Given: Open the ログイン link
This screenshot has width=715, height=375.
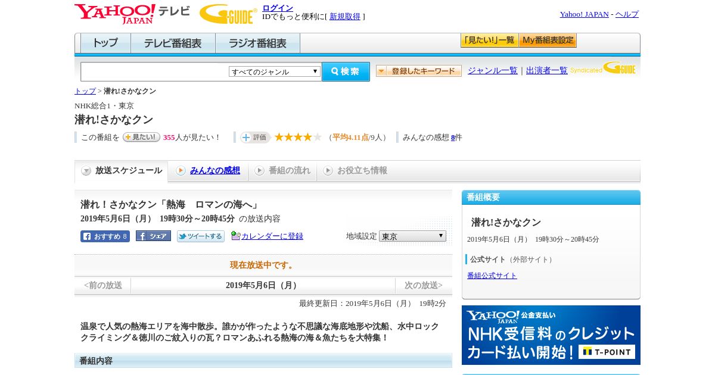Looking at the screenshot, I should (278, 8).
